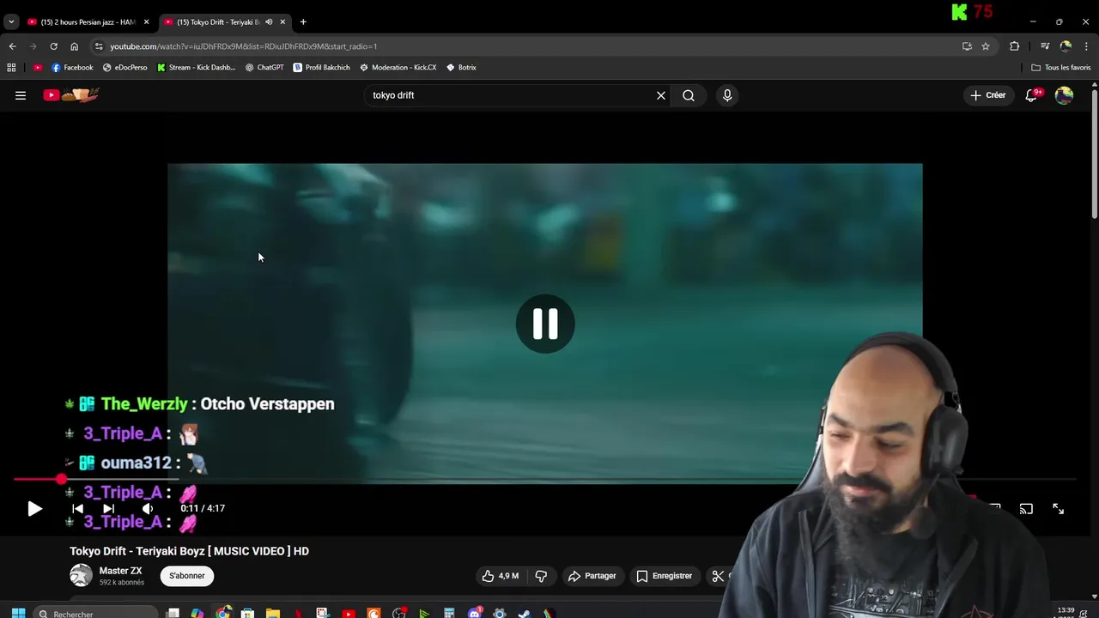Viewport: 1099px width, 618px height.
Task: Open the Botrix bookmark
Action: (461, 67)
